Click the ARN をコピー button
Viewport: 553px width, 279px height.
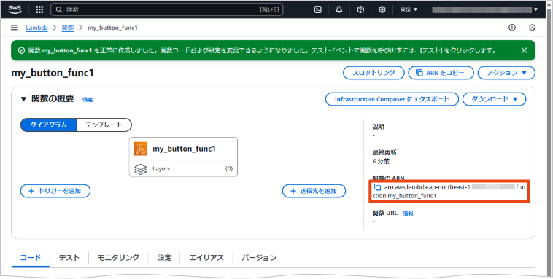pos(441,73)
